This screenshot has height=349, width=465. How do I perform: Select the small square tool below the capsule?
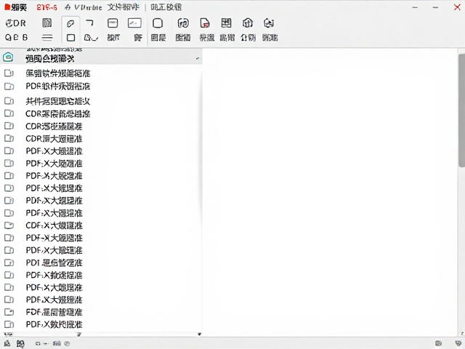click(x=70, y=38)
